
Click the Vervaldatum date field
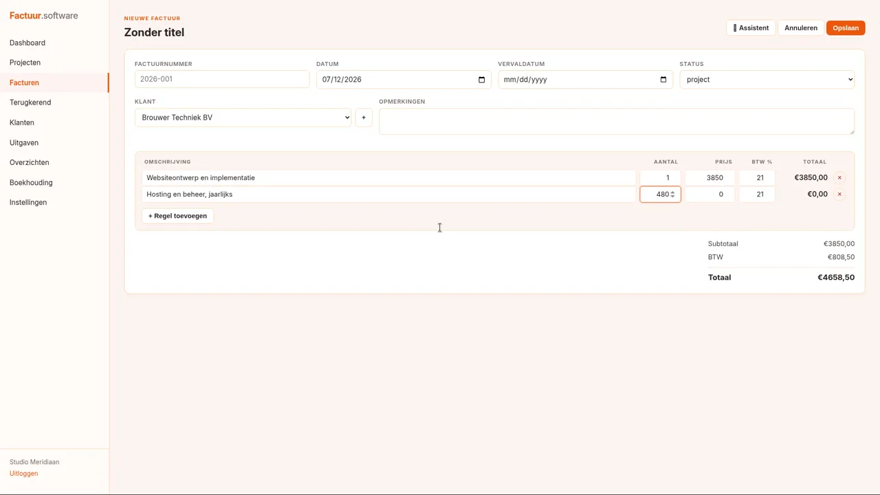click(585, 79)
